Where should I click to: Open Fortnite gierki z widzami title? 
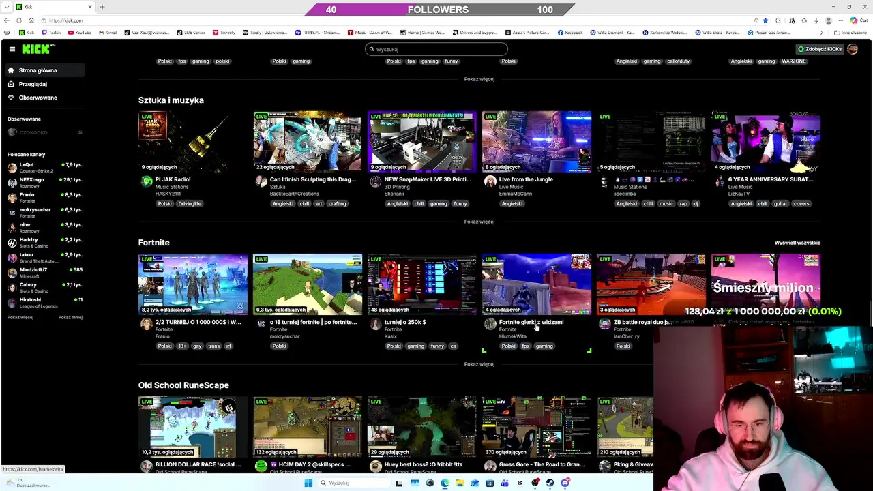point(531,322)
